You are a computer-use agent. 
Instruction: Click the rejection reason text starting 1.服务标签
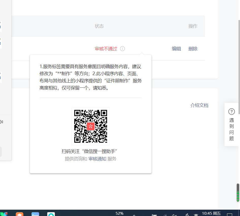[x=91, y=77]
